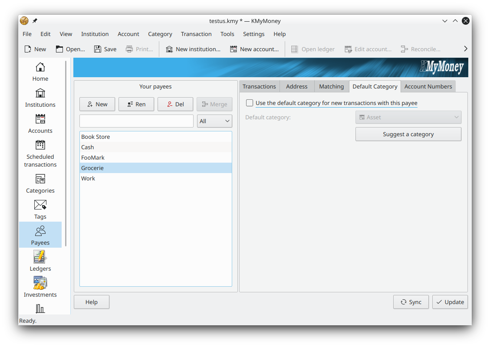This screenshot has width=490, height=347.
Task: Open the Tags view
Action: pos(40,210)
